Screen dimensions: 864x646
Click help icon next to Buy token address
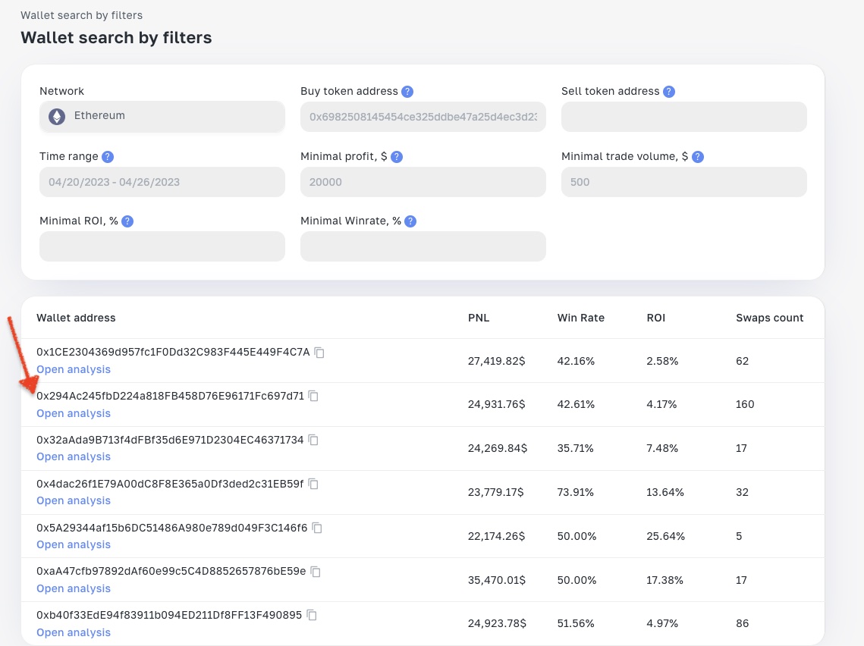[407, 92]
